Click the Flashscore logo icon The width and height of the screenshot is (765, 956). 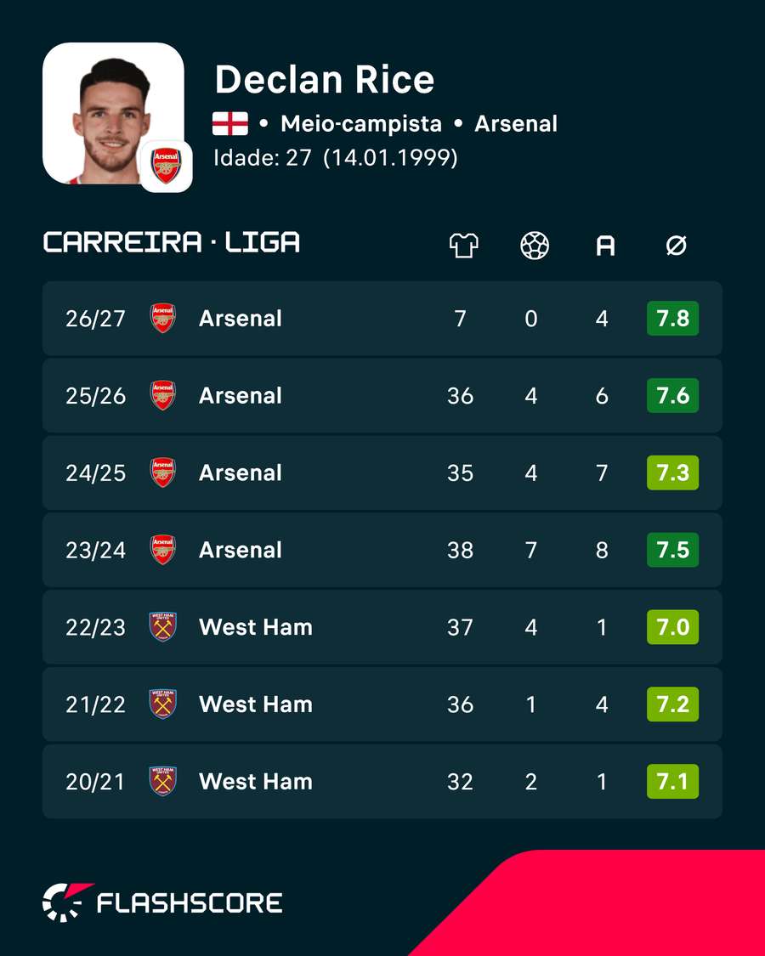[67, 902]
